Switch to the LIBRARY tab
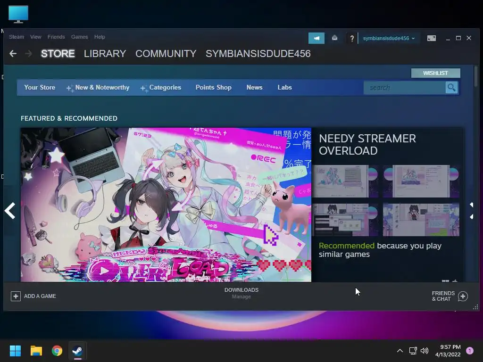The image size is (483, 362). pyautogui.click(x=105, y=54)
